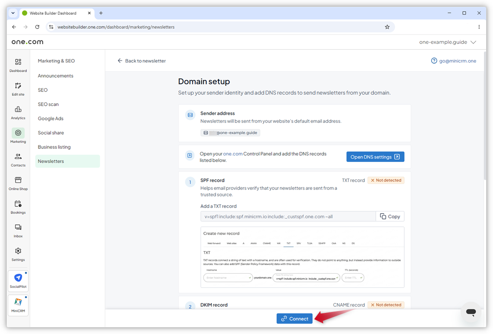The image size is (493, 334).
Task: Click the help question mark icon
Action: [434, 61]
